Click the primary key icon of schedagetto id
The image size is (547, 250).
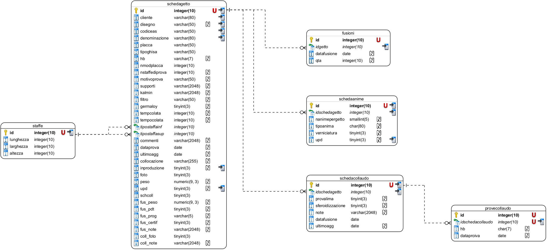(x=136, y=11)
